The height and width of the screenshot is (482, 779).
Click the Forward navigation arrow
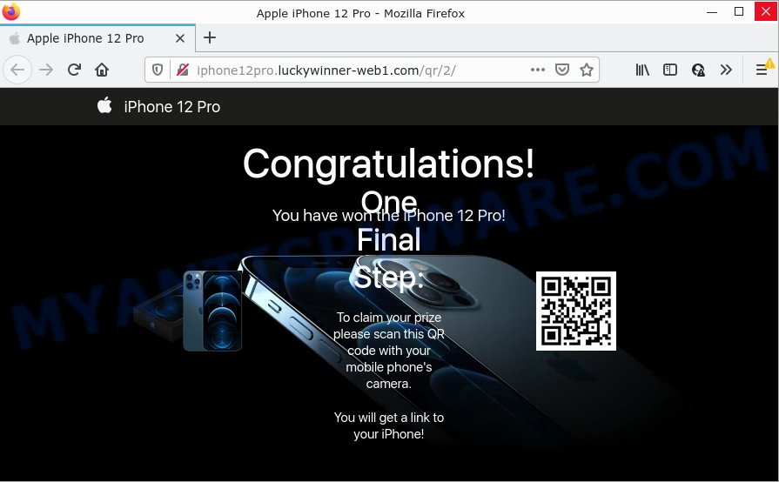coord(46,70)
